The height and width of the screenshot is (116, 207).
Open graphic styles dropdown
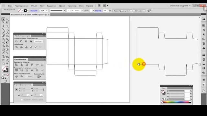(93, 11)
